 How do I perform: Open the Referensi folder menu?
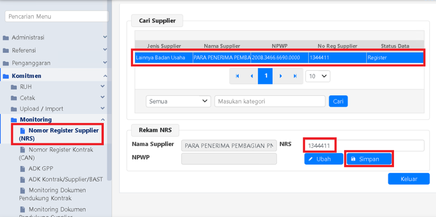pos(24,50)
